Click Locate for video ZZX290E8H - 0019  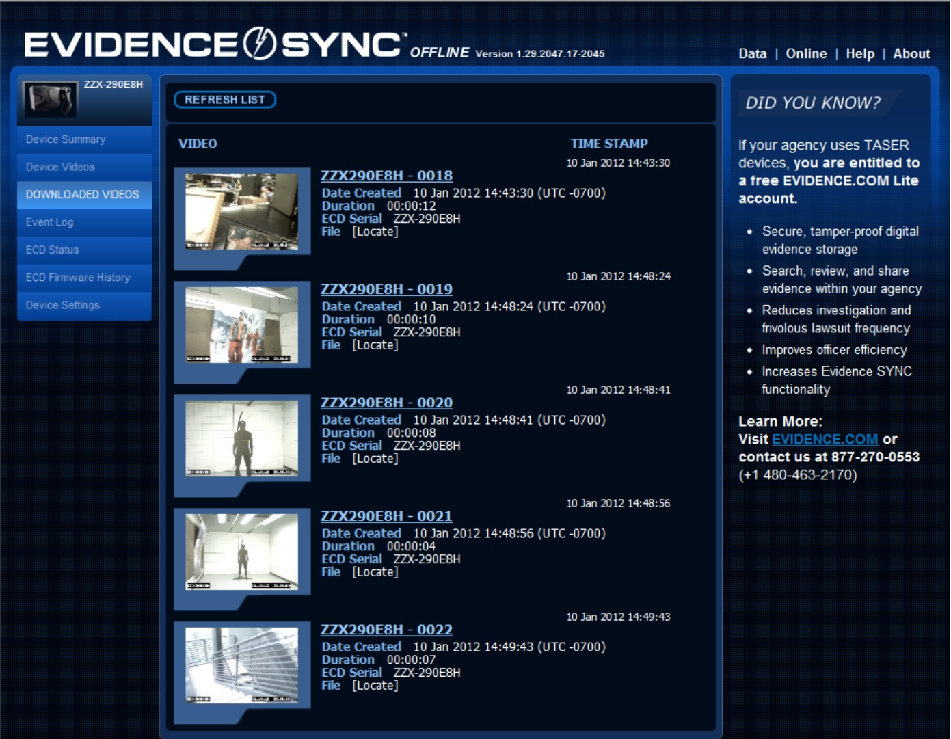(375, 345)
